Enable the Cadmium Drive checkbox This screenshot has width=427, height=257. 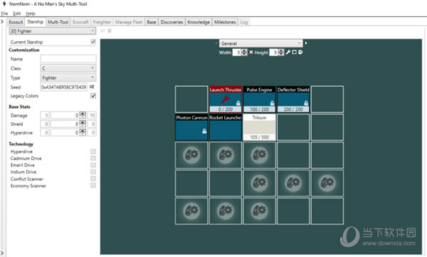93,158
